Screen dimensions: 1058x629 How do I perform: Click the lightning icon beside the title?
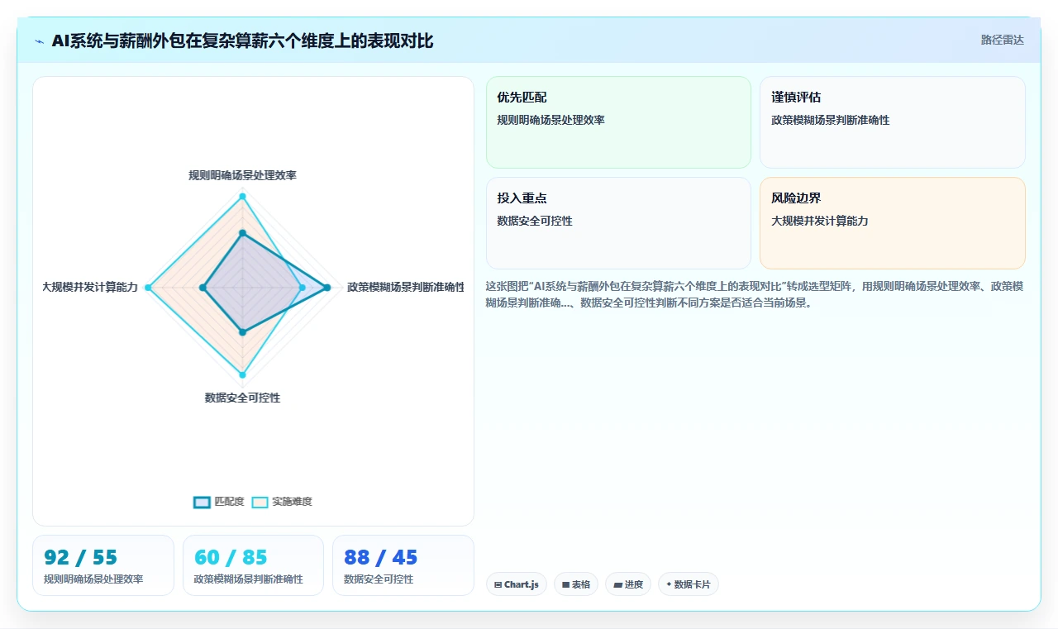click(40, 41)
